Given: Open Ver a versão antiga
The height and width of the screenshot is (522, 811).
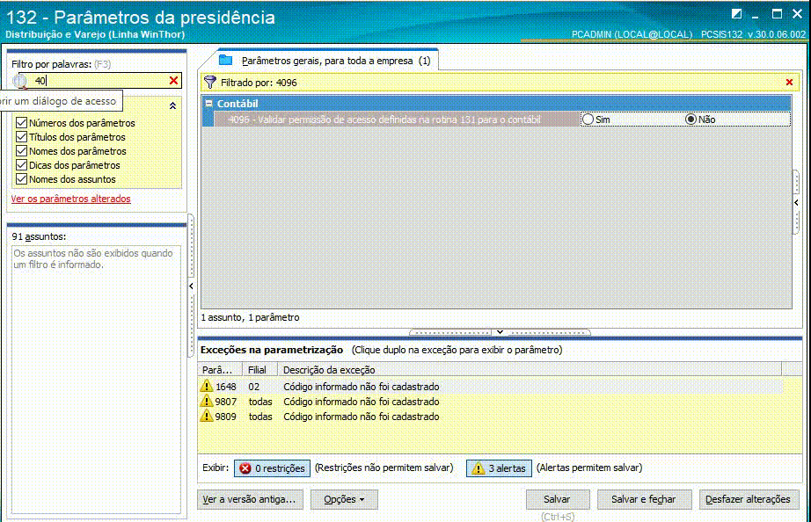Looking at the screenshot, I should point(249,499).
